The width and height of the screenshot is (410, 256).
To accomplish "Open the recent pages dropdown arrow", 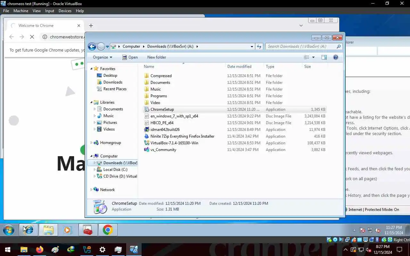I will [x=107, y=47].
